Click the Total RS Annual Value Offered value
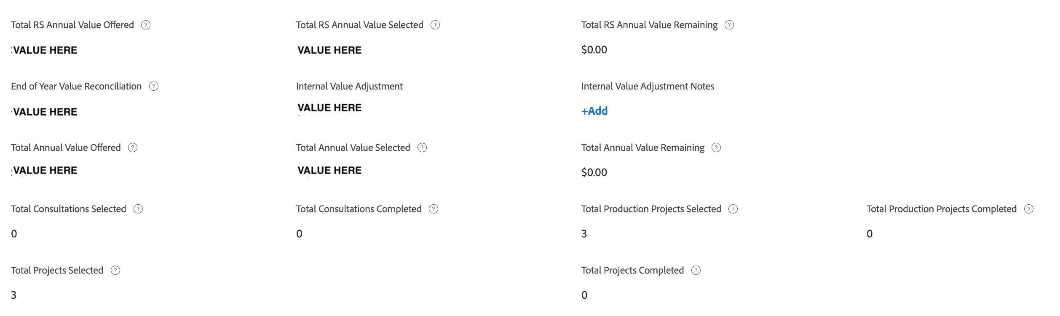1060x316 pixels. pyautogui.click(x=45, y=50)
